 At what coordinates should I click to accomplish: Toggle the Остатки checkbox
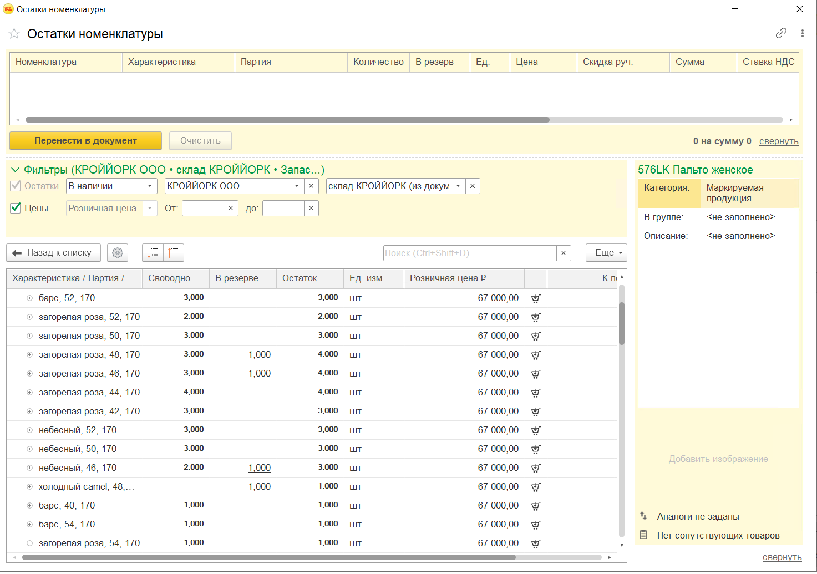point(16,186)
